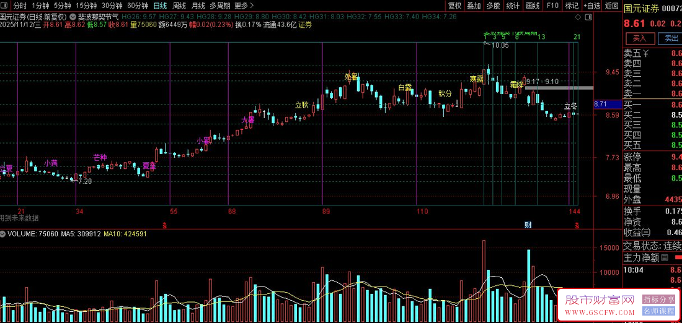Expand 更多 periods chevron
The width and height of the screenshot is (682, 323).
pos(253,6)
